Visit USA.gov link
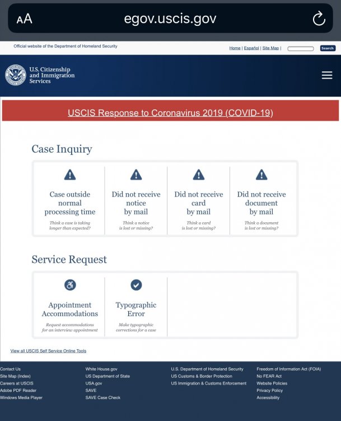Viewport: 341px width, 421px height. click(x=94, y=383)
